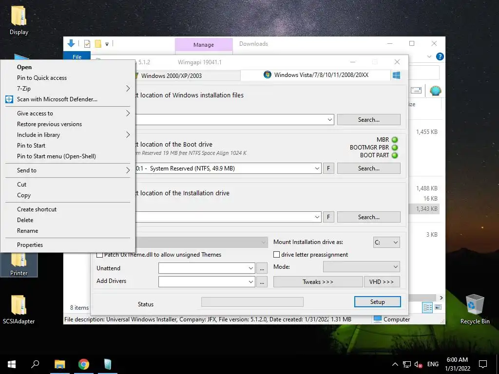
Task: Click the BOOTMGR PBR green status light
Action: point(395,148)
